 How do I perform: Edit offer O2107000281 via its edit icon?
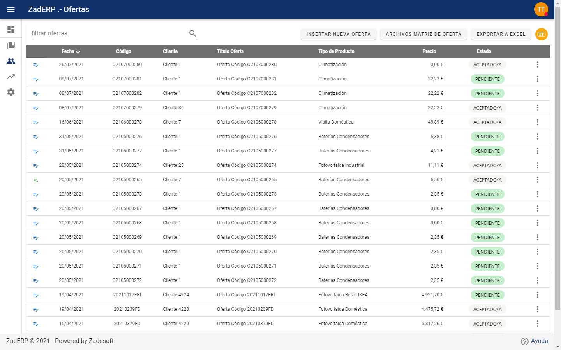pos(35,79)
